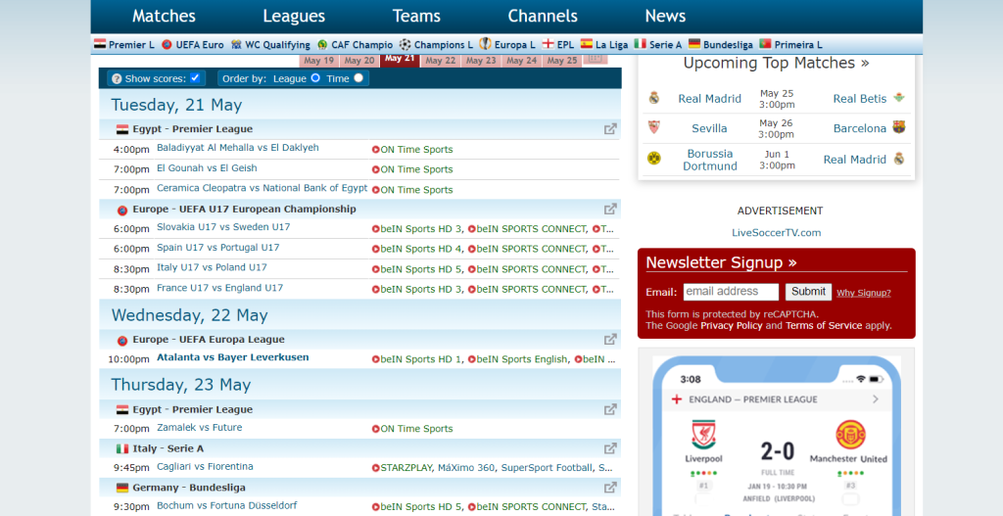Click the England flag icon beside EPL
This screenshot has width=1003, height=516.
[548, 44]
